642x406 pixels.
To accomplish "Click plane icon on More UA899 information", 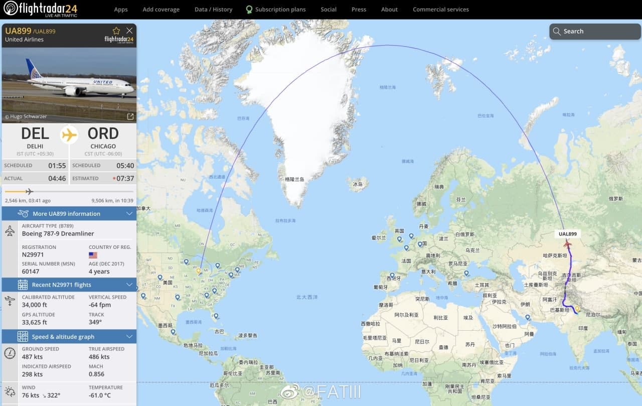I will tap(23, 213).
